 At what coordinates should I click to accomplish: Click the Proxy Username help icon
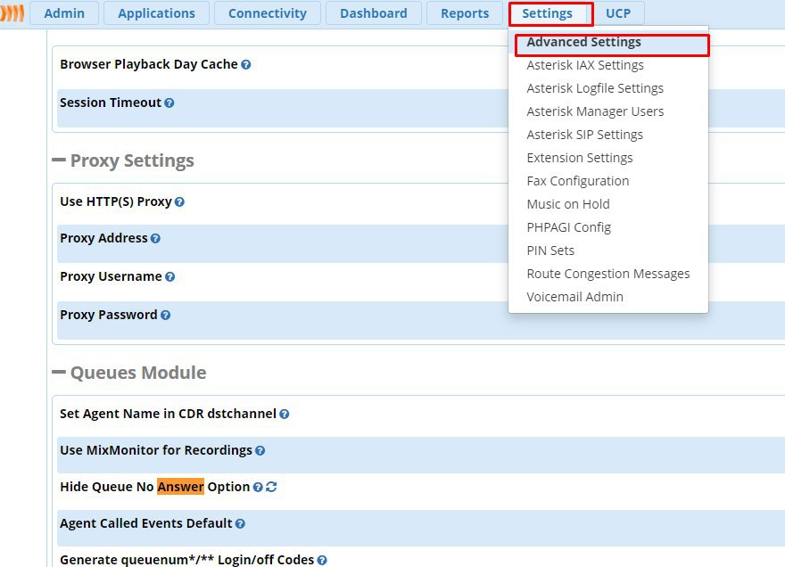pos(170,276)
